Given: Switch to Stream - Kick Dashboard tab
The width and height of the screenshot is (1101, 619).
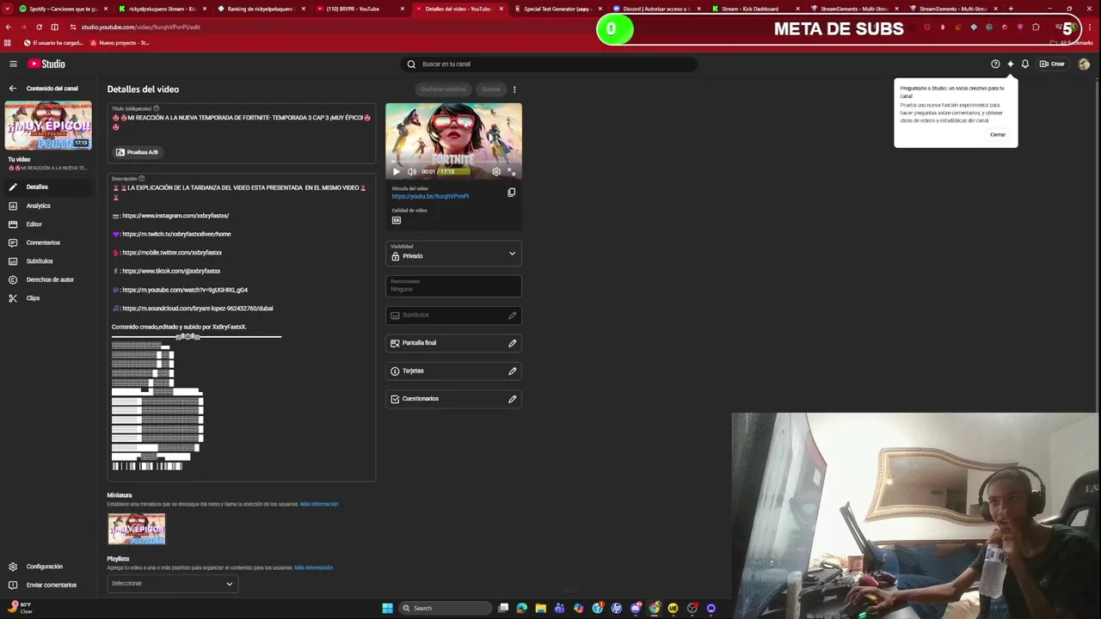Looking at the screenshot, I should (x=753, y=9).
